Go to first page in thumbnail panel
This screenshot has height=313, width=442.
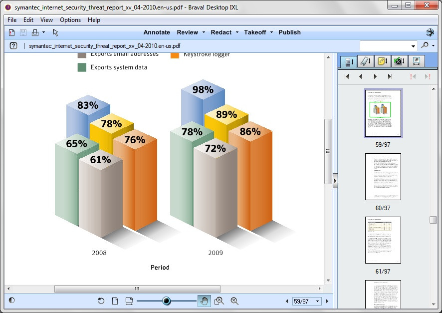pos(347,76)
